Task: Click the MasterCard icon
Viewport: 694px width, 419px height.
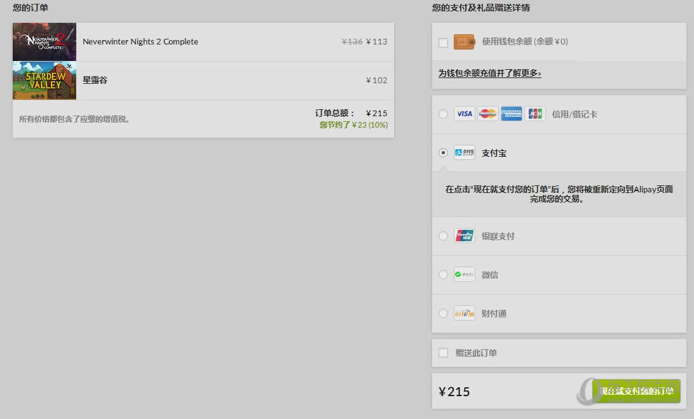Action: click(x=487, y=114)
